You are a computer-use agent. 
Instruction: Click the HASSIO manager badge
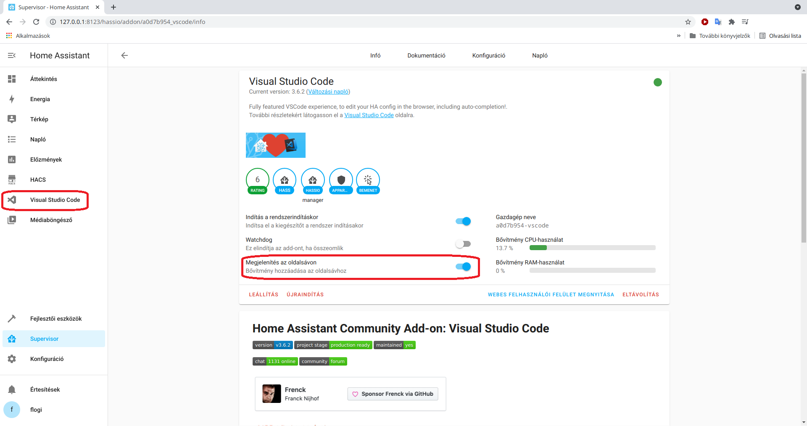[313, 181]
